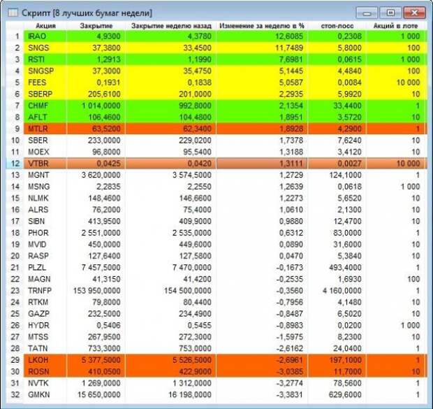Select the LKOH ticker cell

[45, 360]
